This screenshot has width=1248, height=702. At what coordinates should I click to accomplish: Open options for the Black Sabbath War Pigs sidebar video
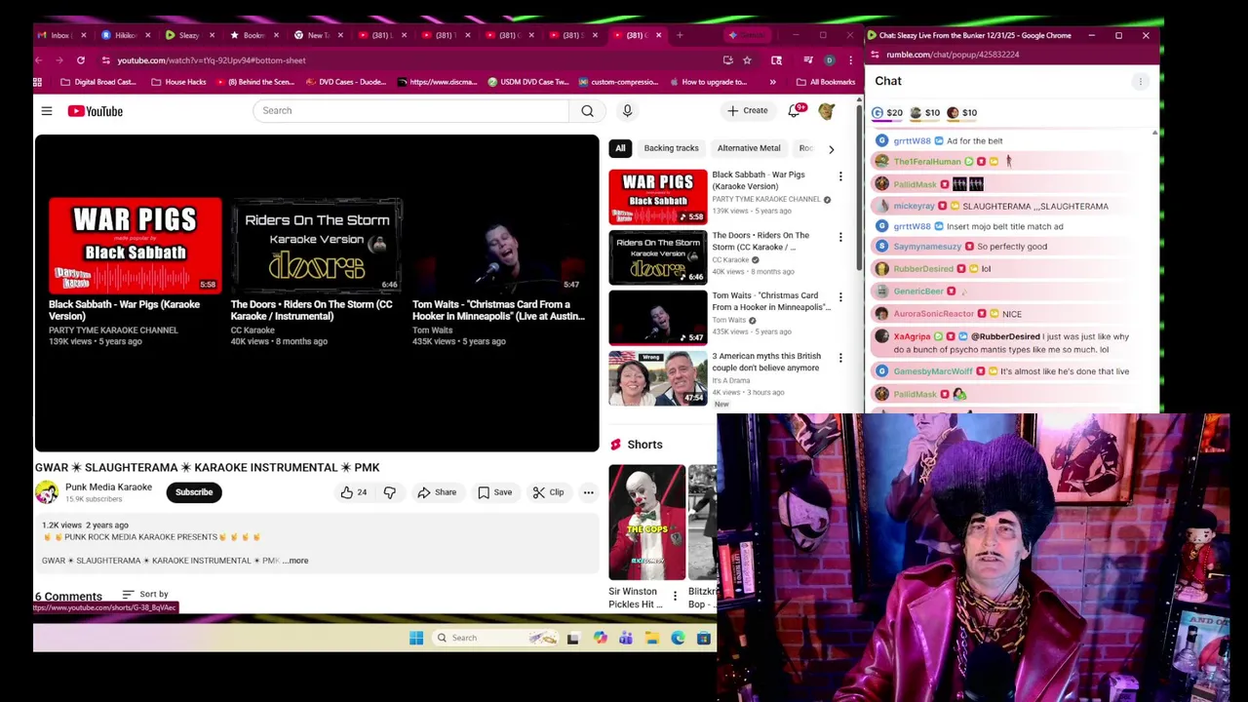point(840,176)
